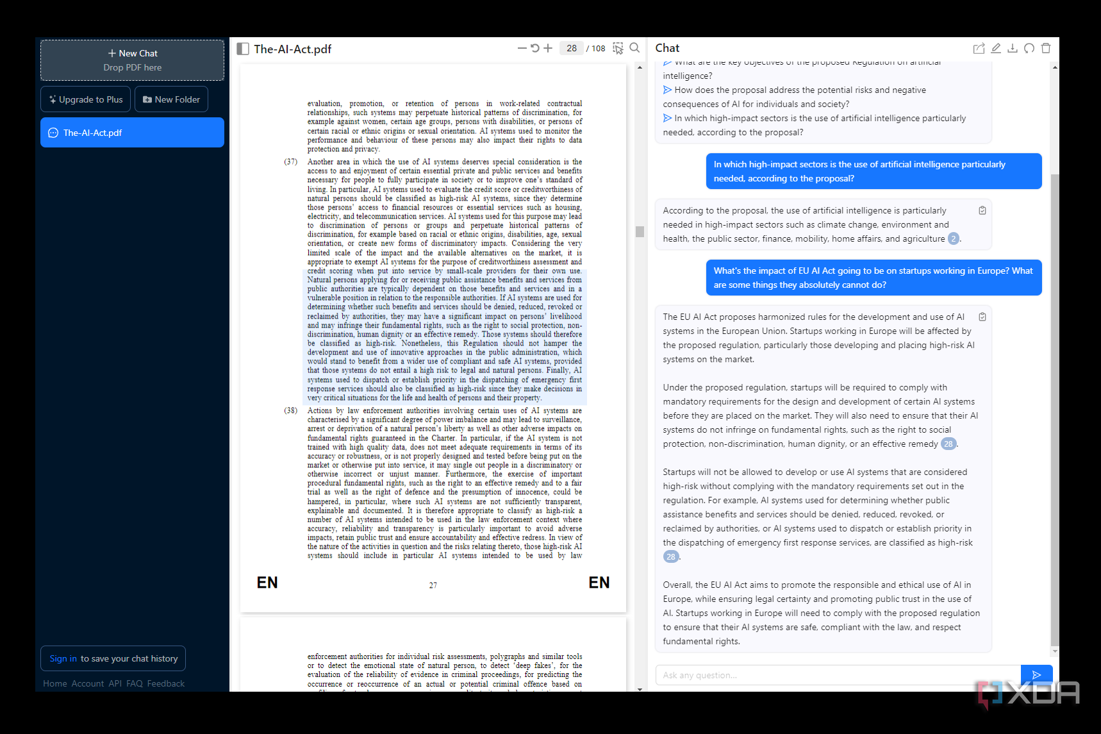Viewport: 1101px width, 734px height.
Task: Click the chat scrollbar up arrow
Action: coord(1055,67)
